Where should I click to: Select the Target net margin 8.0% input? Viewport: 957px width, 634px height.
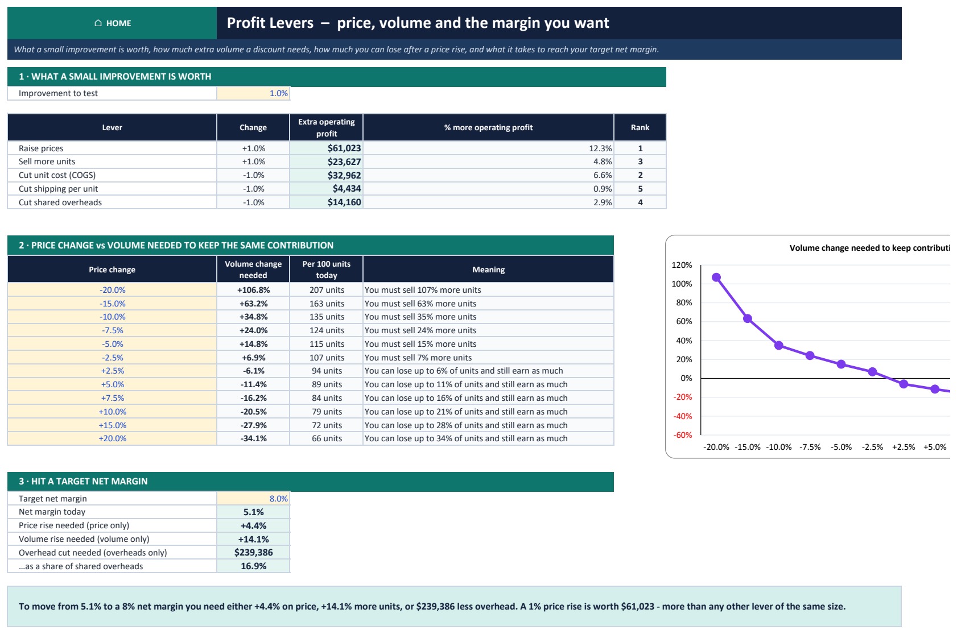(x=253, y=499)
